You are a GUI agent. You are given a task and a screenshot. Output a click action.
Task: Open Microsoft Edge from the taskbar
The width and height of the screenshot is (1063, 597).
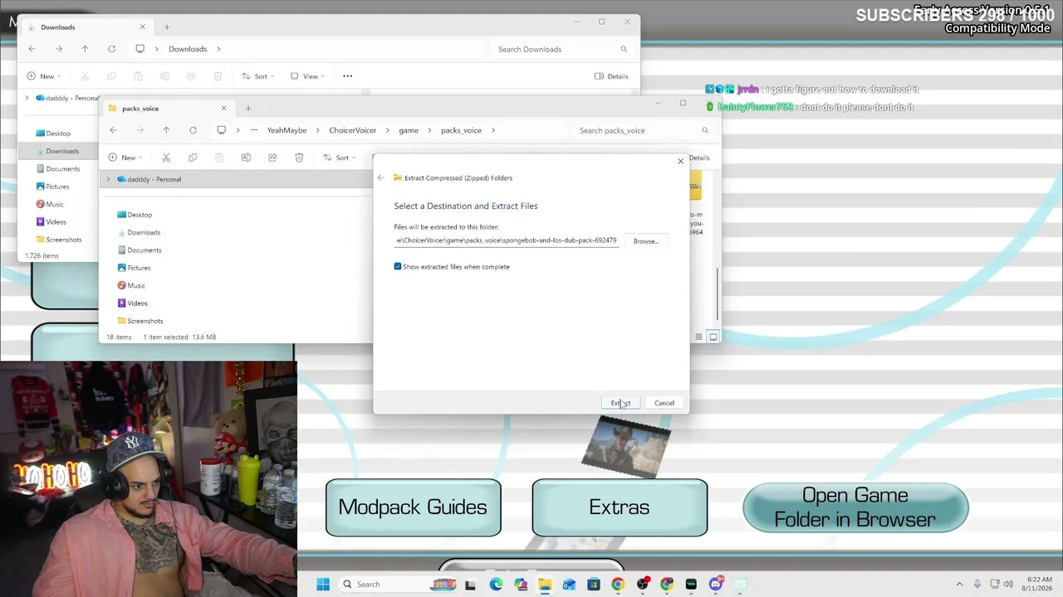point(496,585)
